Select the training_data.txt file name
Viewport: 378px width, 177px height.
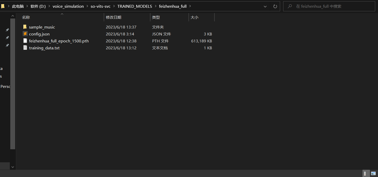point(44,48)
